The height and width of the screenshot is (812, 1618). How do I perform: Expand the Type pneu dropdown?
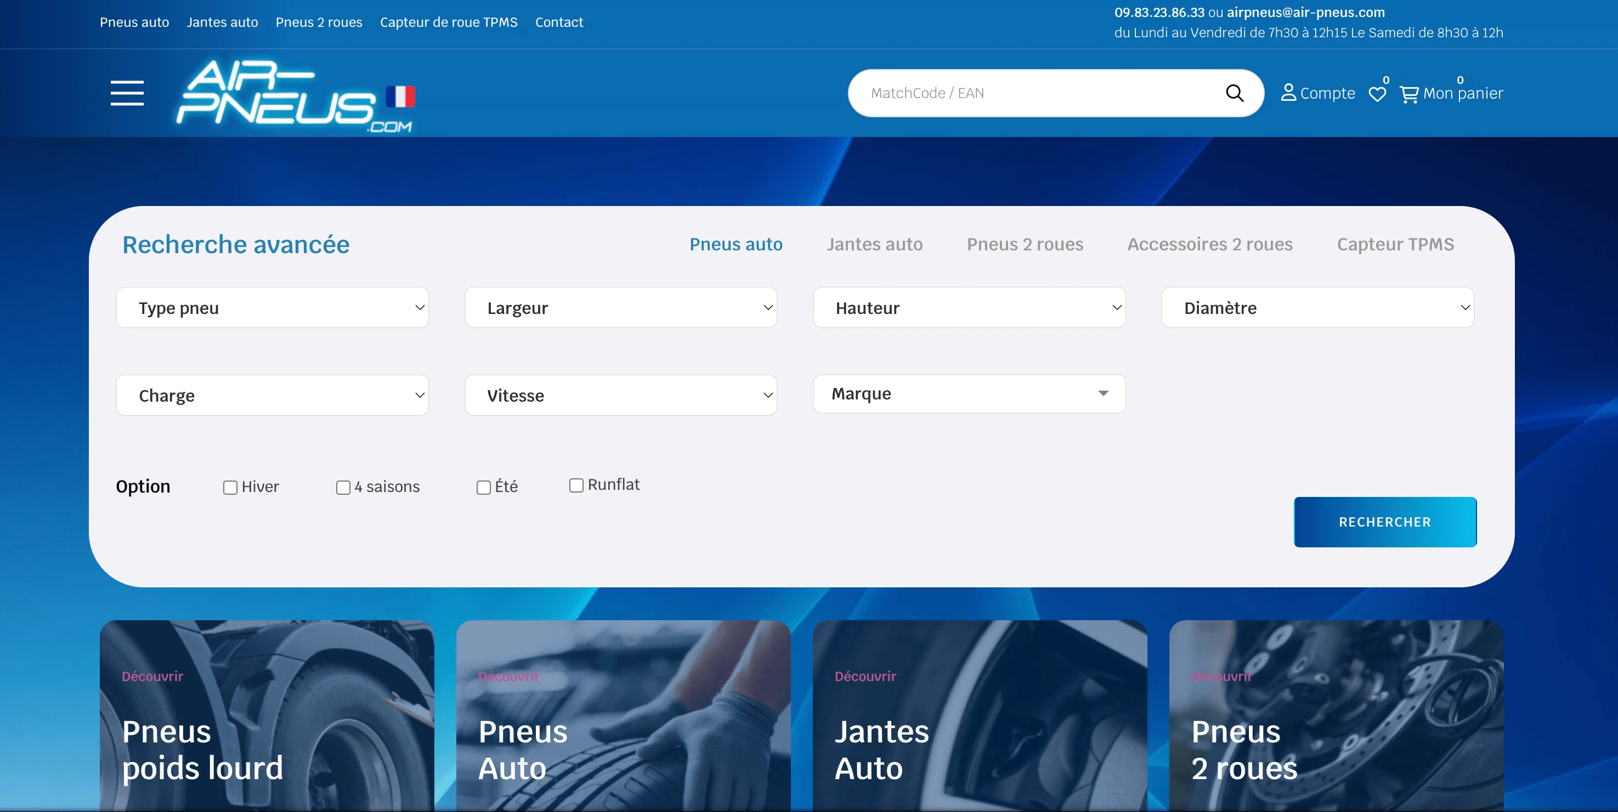click(x=272, y=307)
